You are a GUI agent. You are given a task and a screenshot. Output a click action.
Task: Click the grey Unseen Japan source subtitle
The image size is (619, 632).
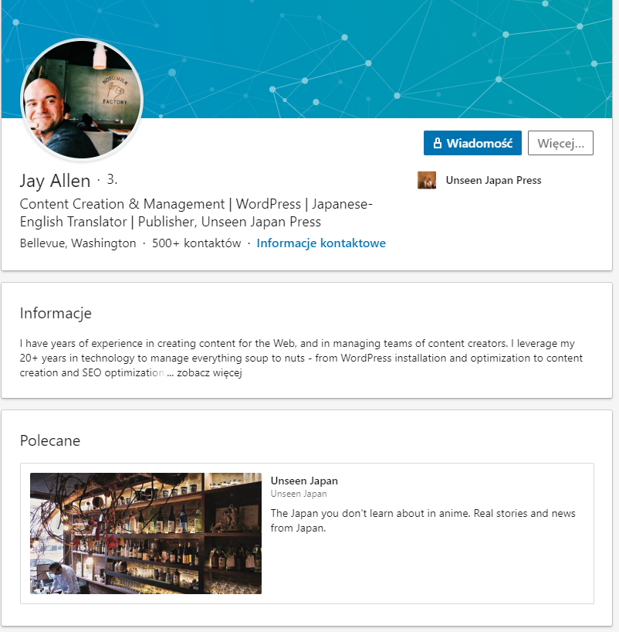(299, 494)
